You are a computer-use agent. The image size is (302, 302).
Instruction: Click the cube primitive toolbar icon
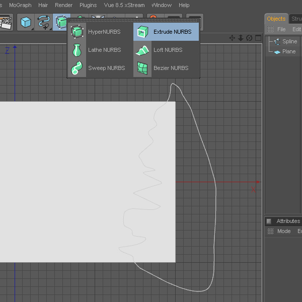coord(26,22)
